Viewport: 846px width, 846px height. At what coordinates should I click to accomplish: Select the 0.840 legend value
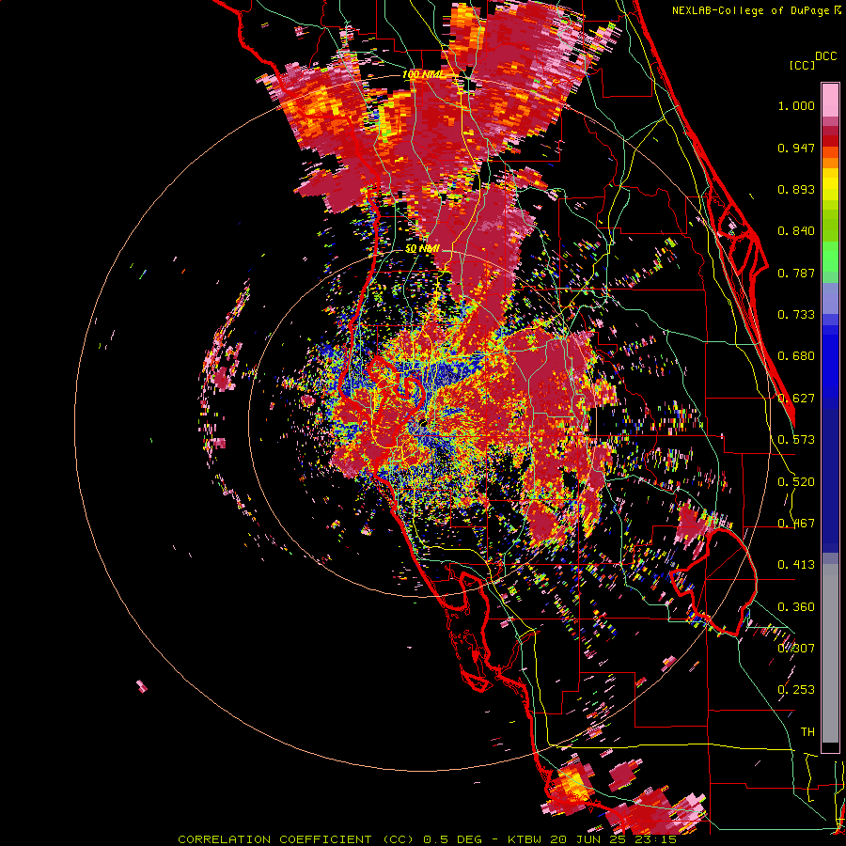(796, 231)
